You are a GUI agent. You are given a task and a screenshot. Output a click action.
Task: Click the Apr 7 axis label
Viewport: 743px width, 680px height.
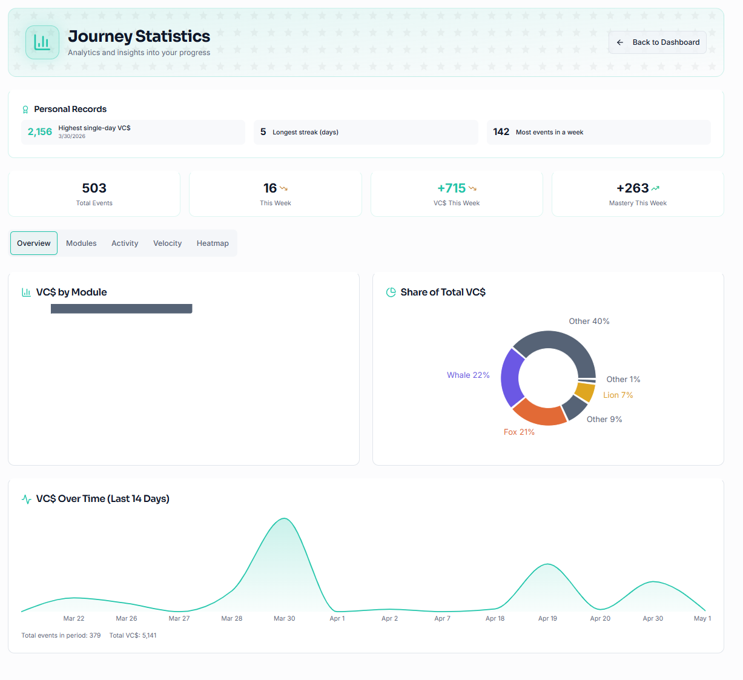(x=443, y=619)
